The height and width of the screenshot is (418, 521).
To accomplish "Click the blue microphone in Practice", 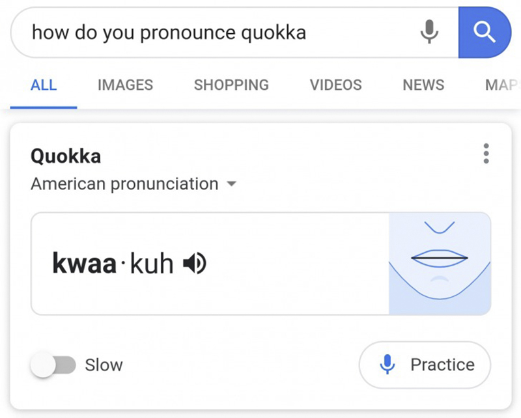I will coord(387,365).
